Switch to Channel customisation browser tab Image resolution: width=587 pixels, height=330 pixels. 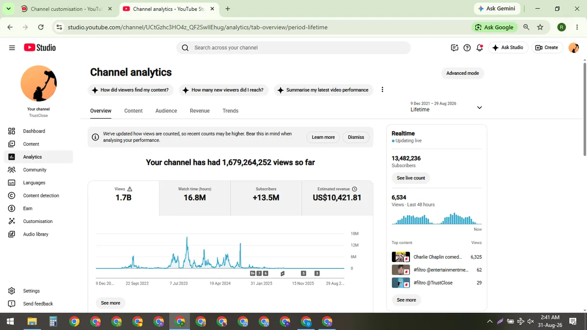coord(66,9)
